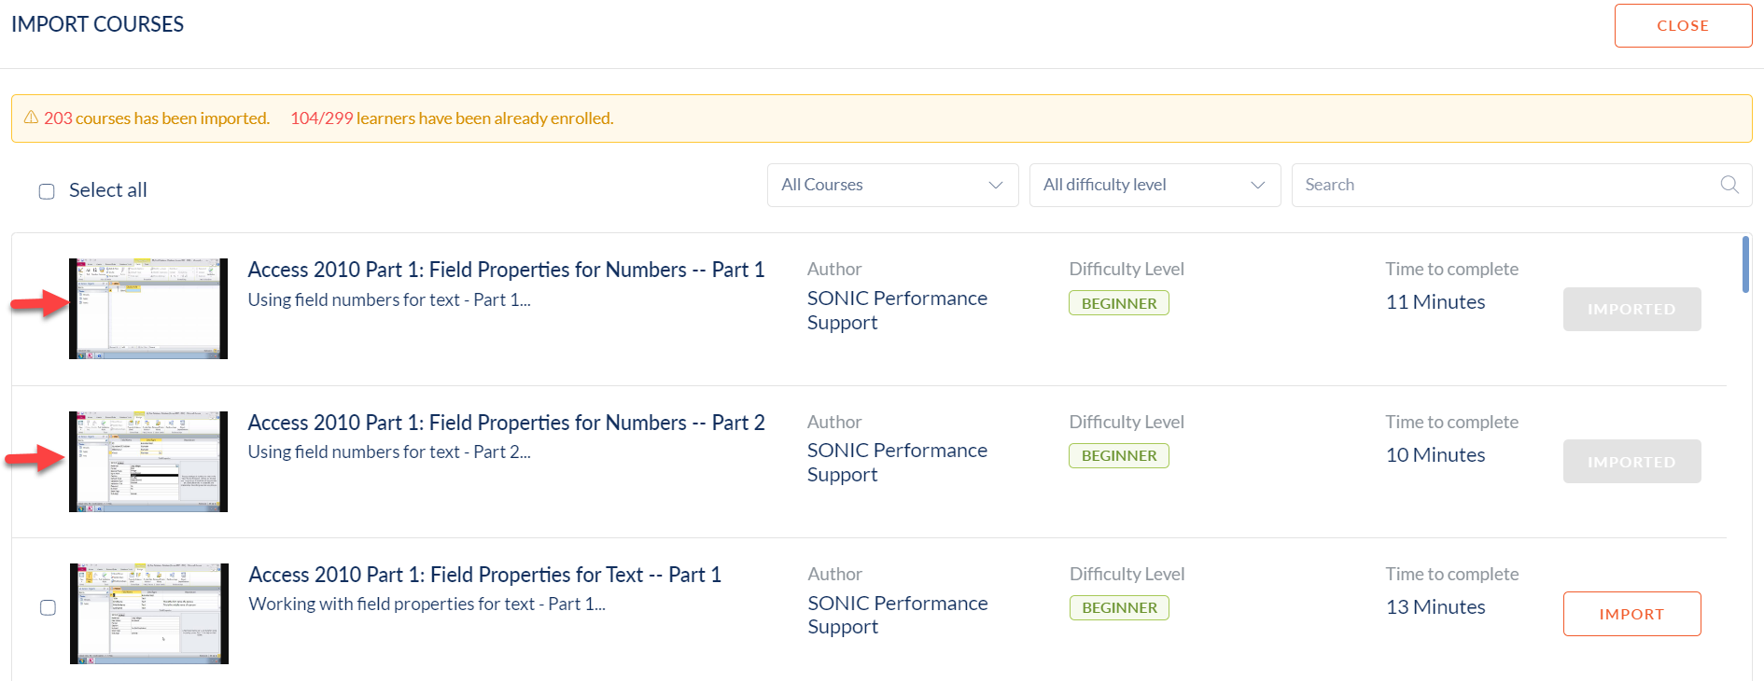Tick the Select all checkbox
This screenshot has height=681, width=1764.
pos(47,191)
